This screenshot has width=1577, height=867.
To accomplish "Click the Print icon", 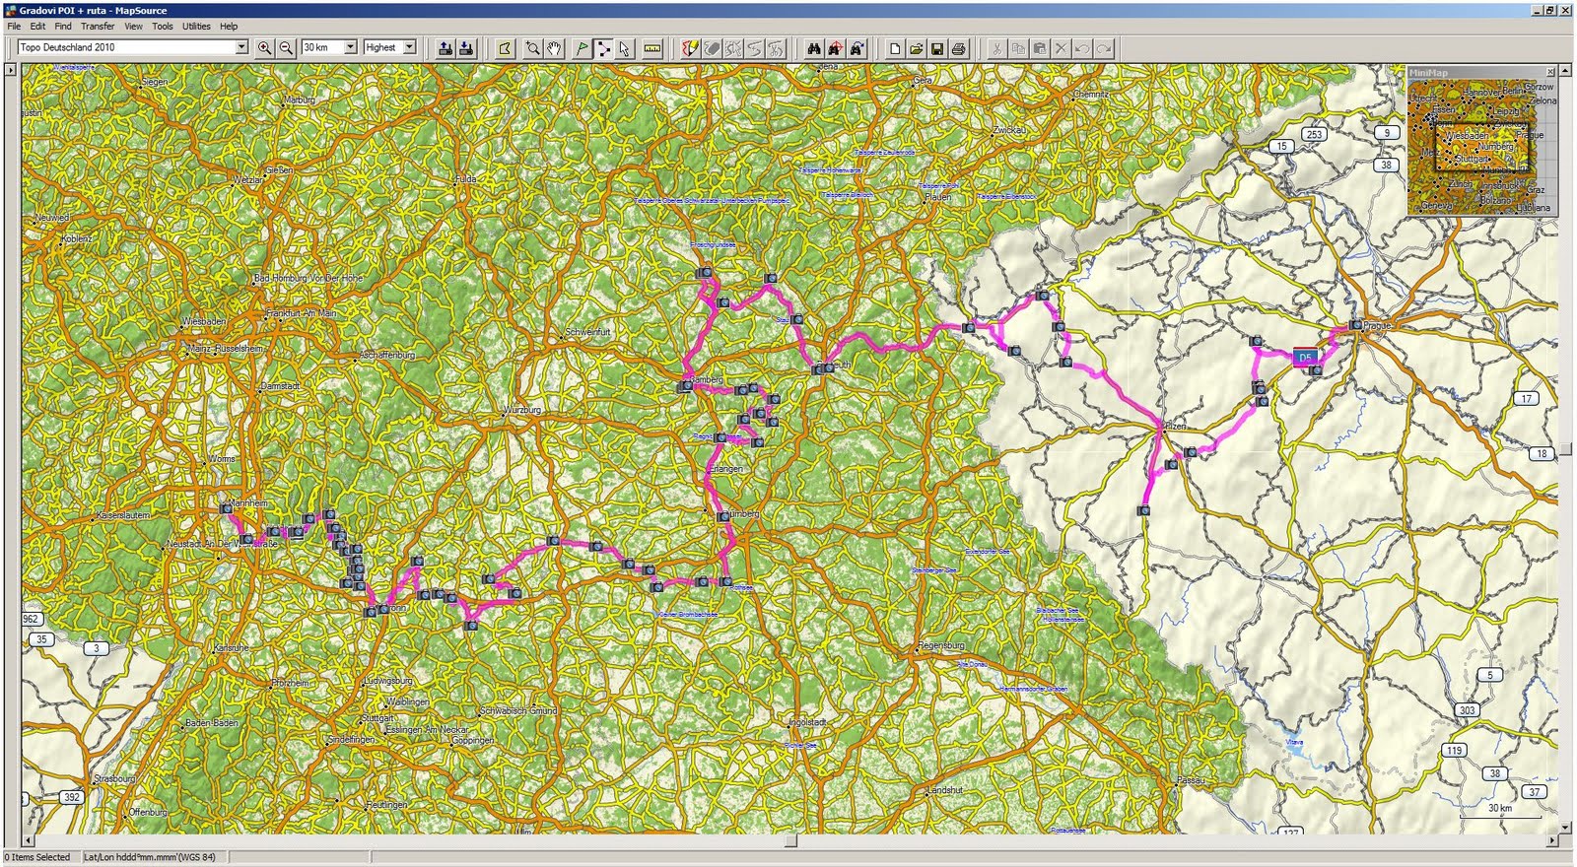I will click(958, 47).
